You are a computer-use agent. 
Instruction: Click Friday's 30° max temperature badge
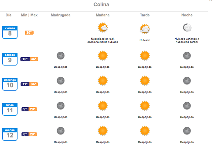pos(29,33)
